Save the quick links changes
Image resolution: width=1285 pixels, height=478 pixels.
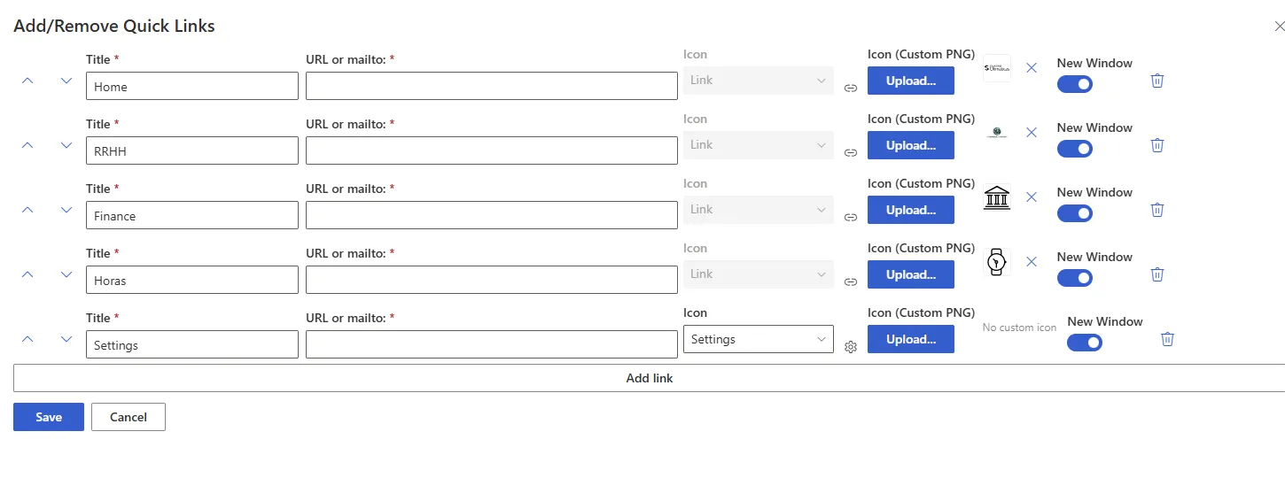[49, 417]
